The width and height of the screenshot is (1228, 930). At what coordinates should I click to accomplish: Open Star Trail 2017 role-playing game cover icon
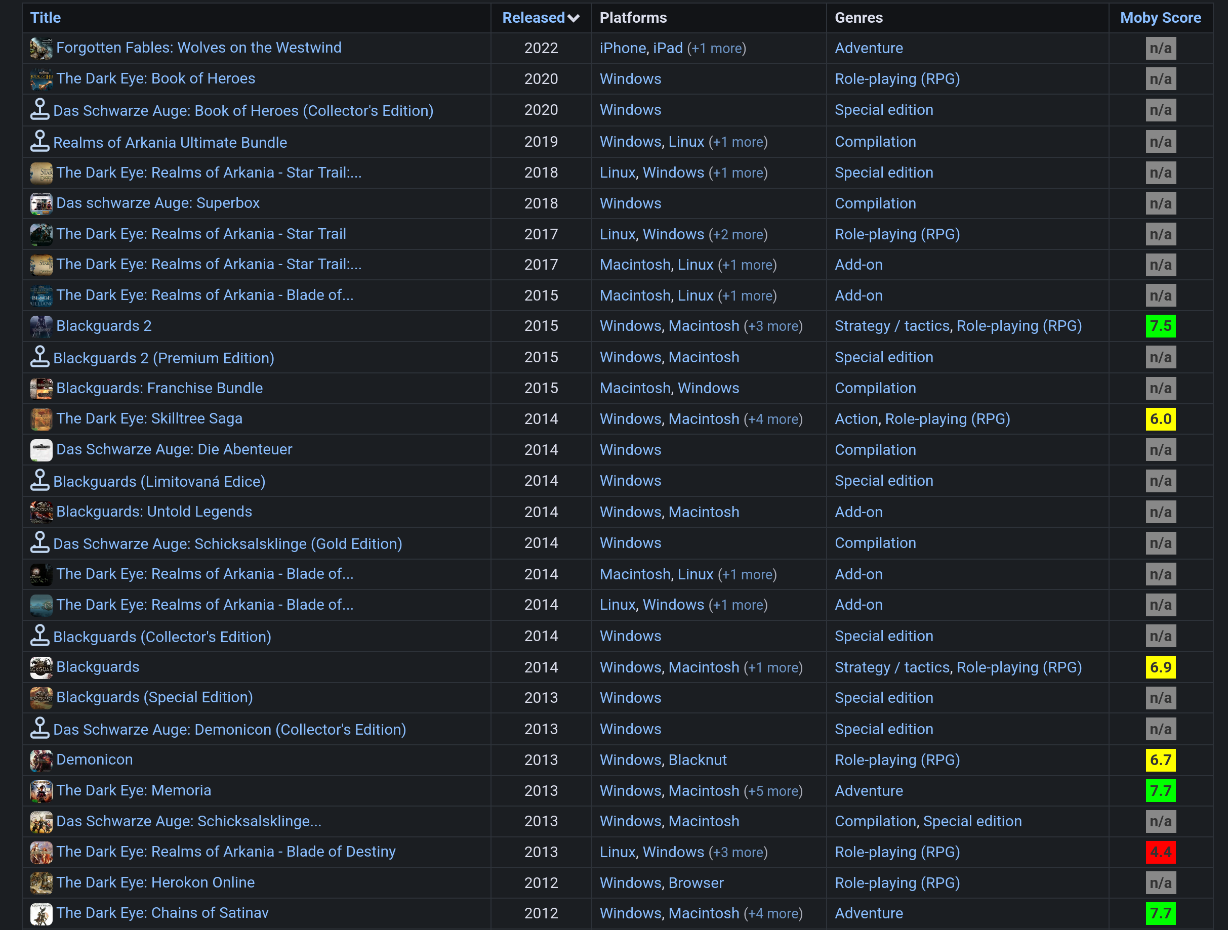pyautogui.click(x=41, y=235)
